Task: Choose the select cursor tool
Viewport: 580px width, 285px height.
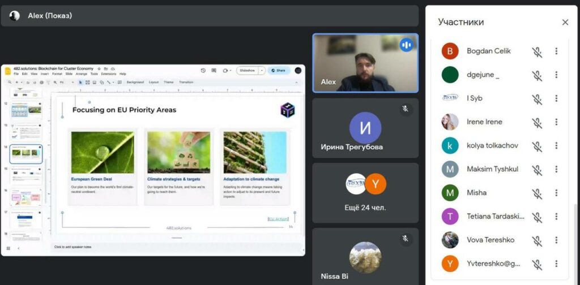Action: tap(80, 83)
